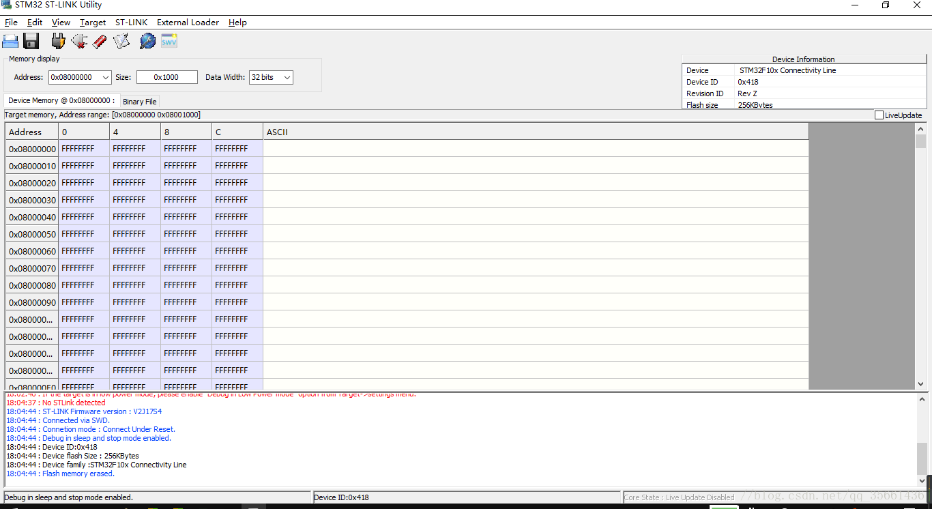Click the column header labeled C

237,132
